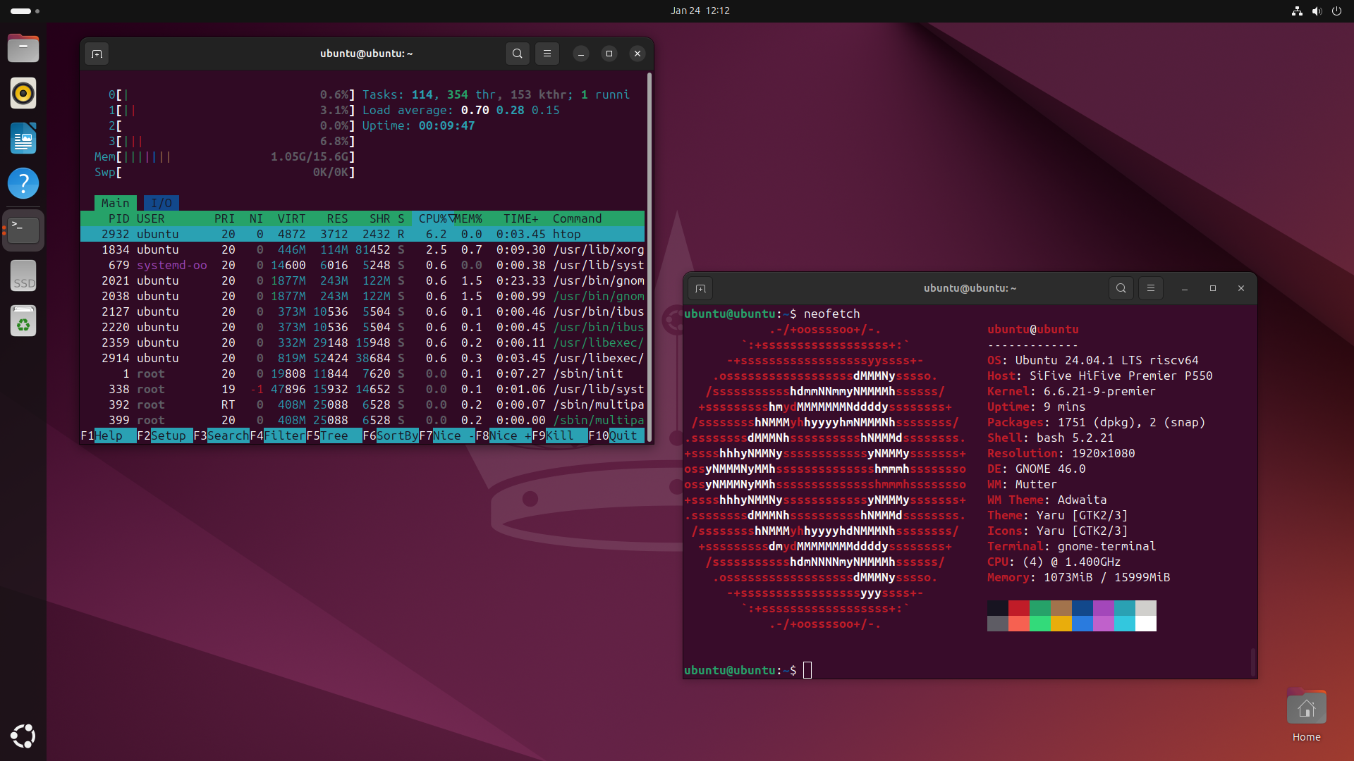Click the volume icon in top bar
Screen dimensions: 1354x761
pos(1317,11)
